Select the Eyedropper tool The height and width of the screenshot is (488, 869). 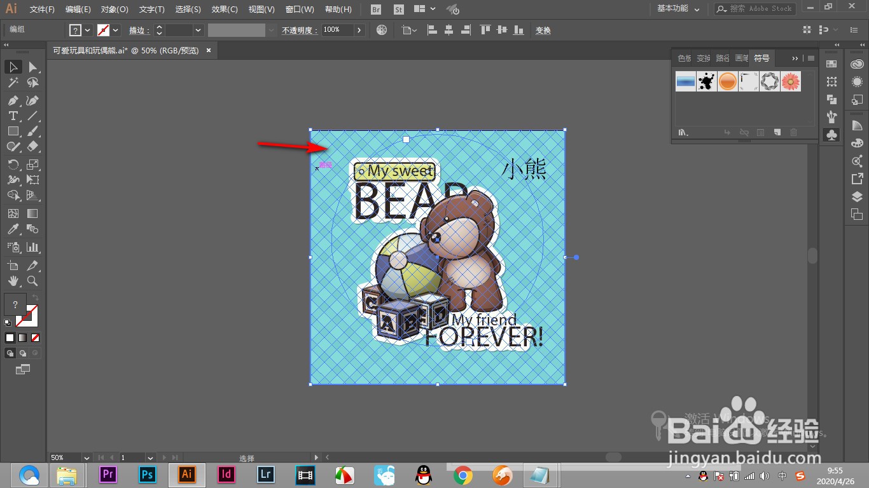[13, 229]
